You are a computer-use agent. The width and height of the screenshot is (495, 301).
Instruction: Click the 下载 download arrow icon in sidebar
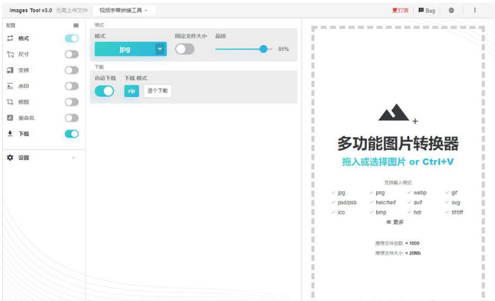pyautogui.click(x=10, y=134)
